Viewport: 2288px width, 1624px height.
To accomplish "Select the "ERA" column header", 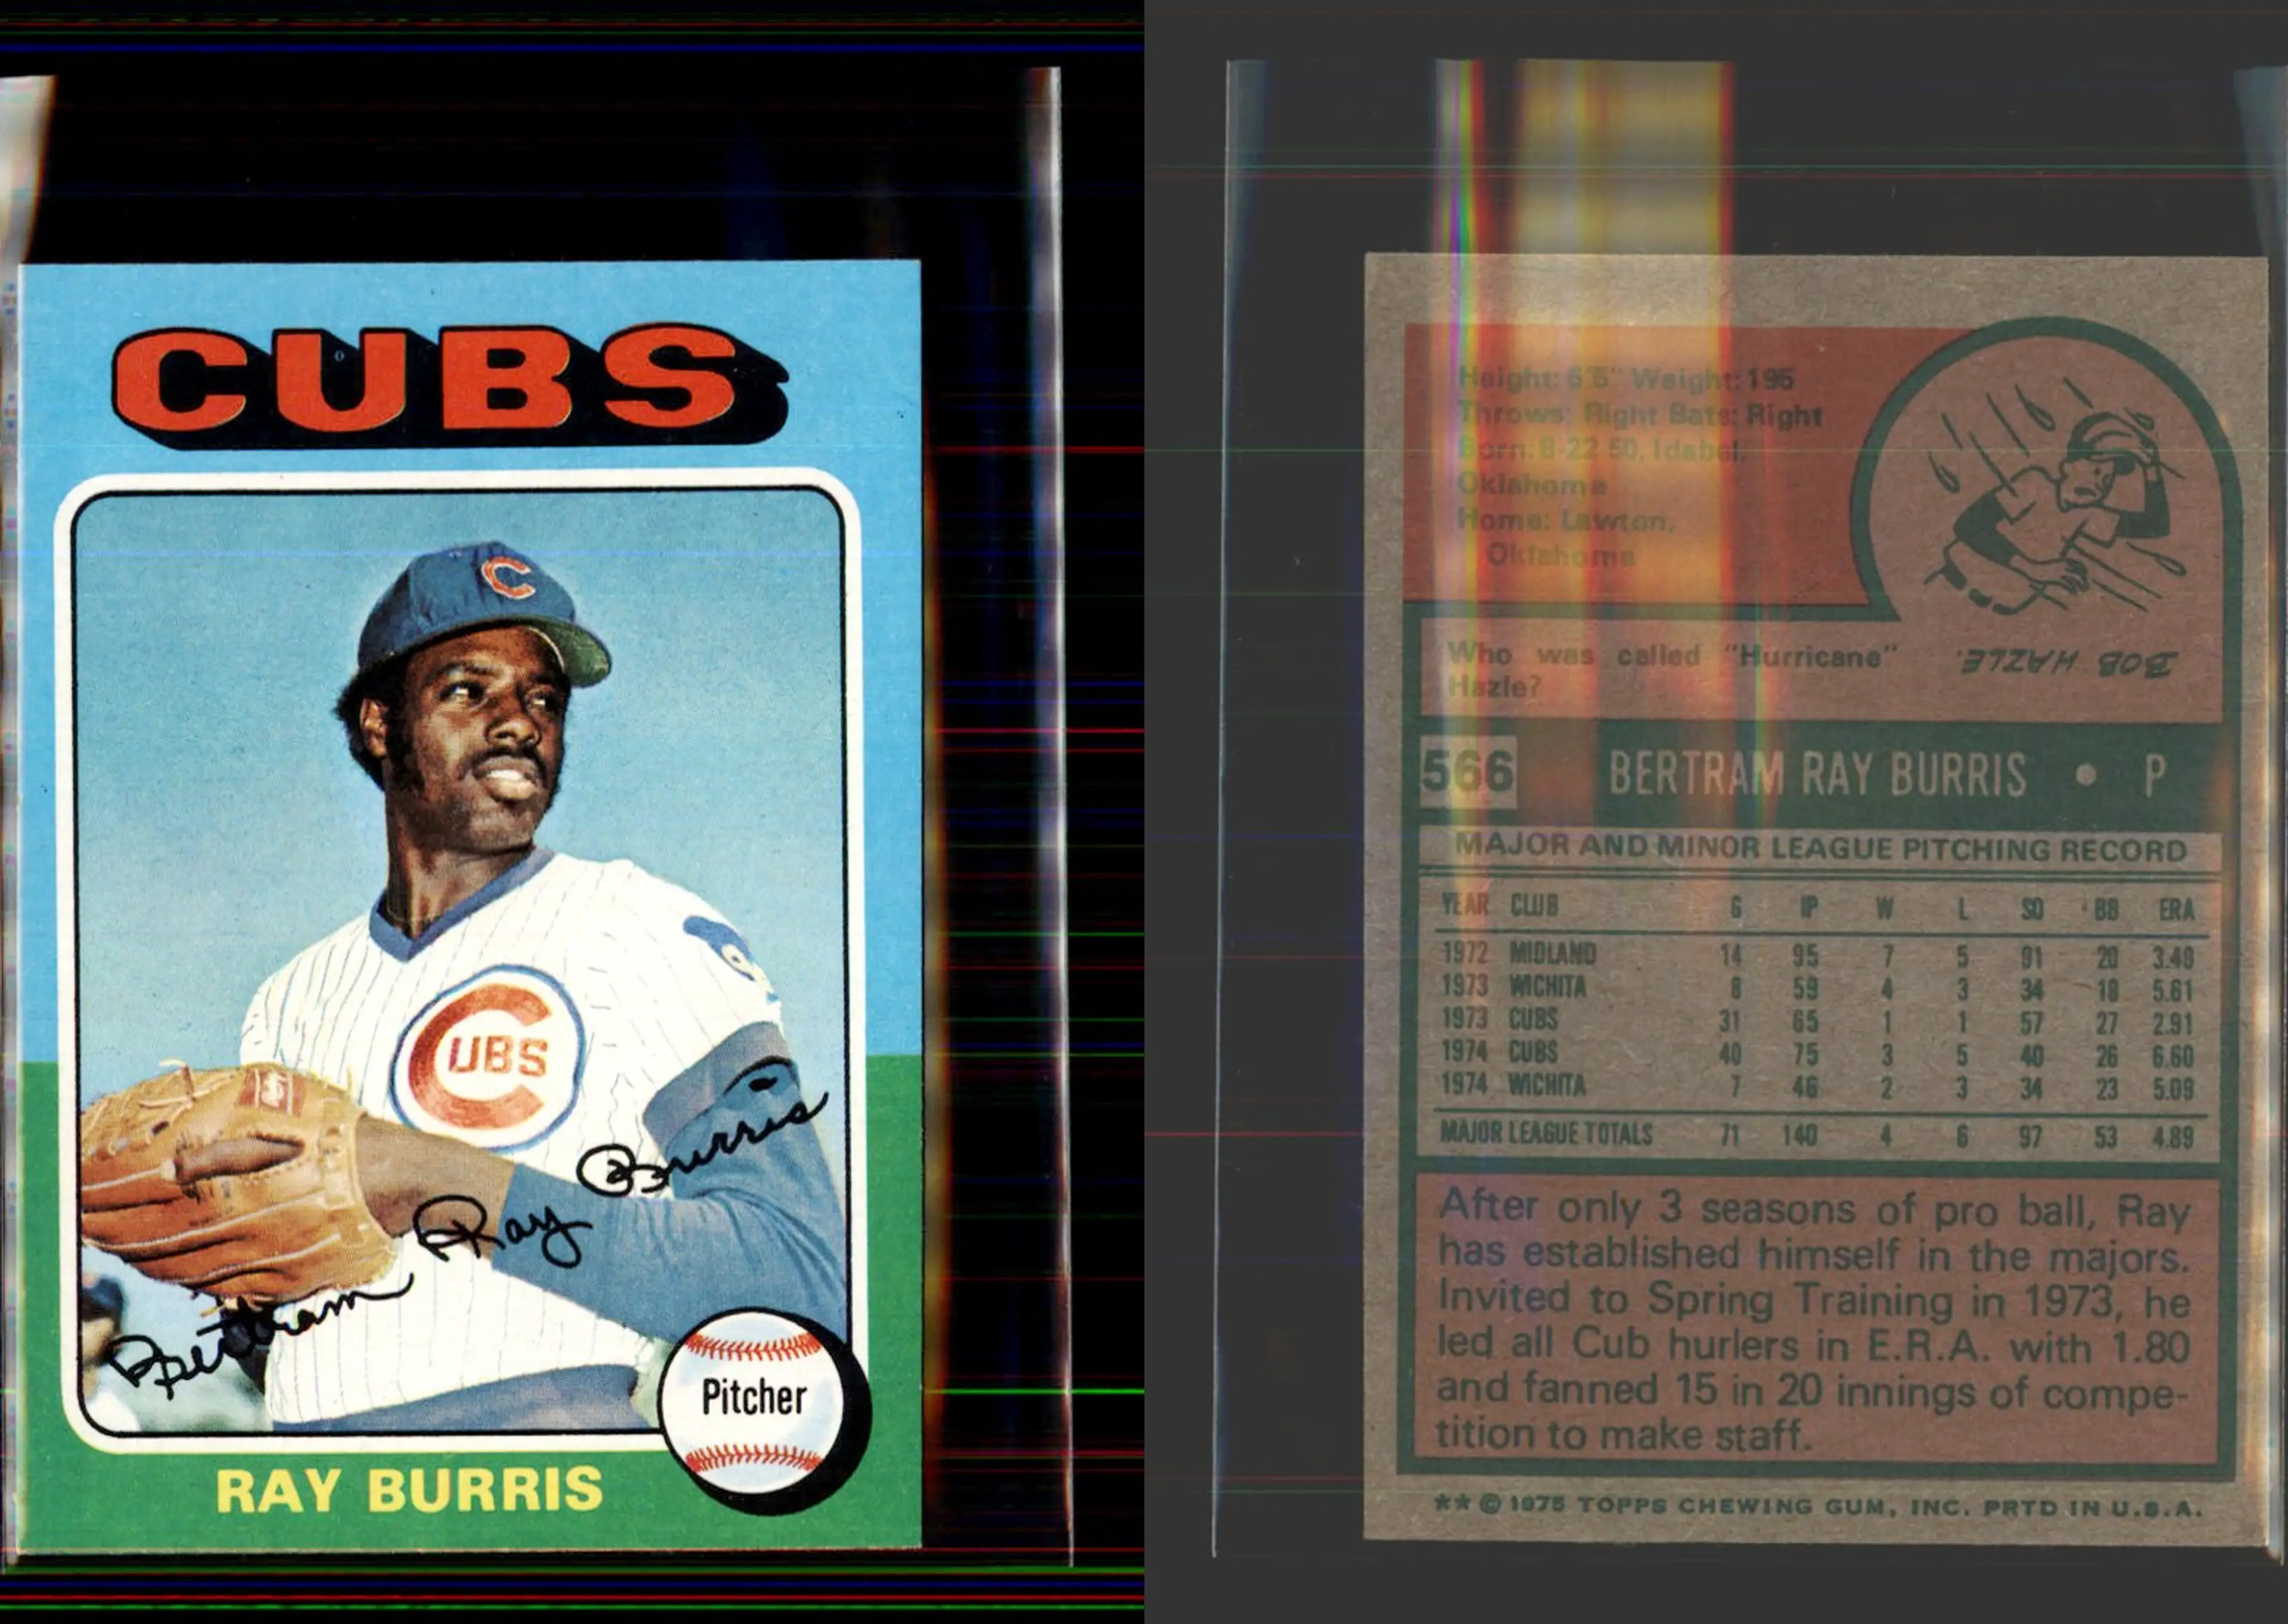I will click(x=2176, y=910).
